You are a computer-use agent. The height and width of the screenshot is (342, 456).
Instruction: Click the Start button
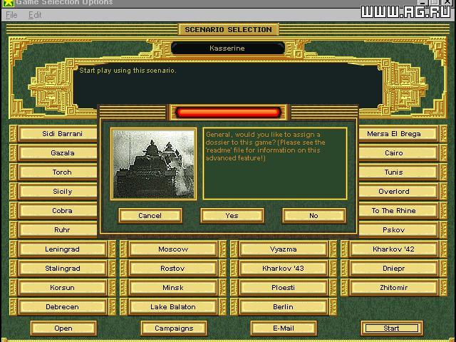pyautogui.click(x=391, y=328)
